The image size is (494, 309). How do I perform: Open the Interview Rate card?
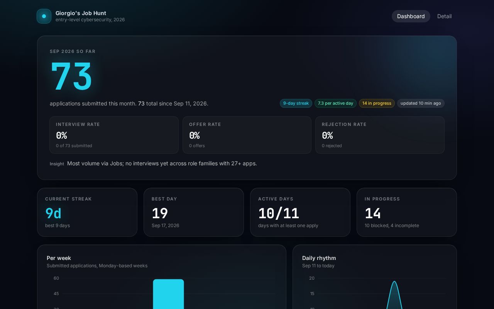click(114, 135)
